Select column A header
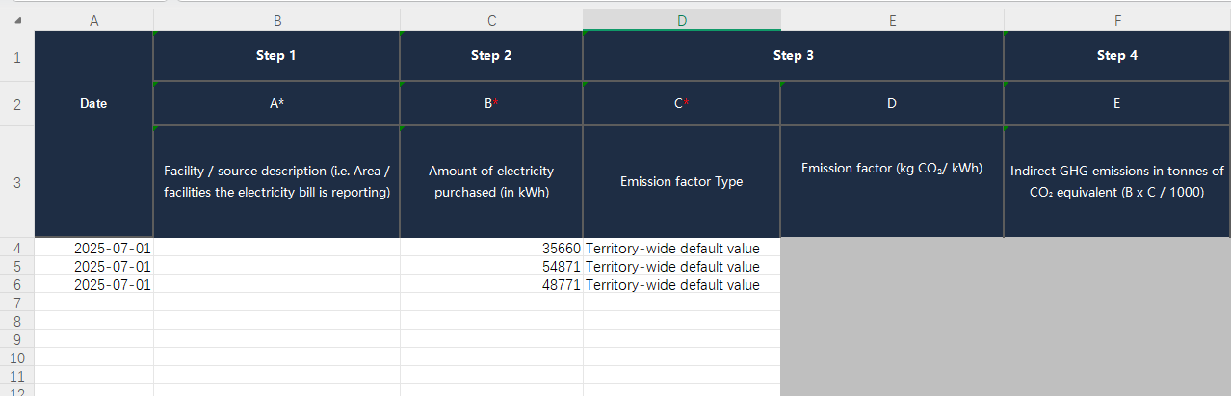Image resolution: width=1231 pixels, height=396 pixels. [x=93, y=20]
